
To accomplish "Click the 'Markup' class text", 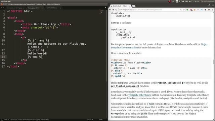I will pos(115,114).
